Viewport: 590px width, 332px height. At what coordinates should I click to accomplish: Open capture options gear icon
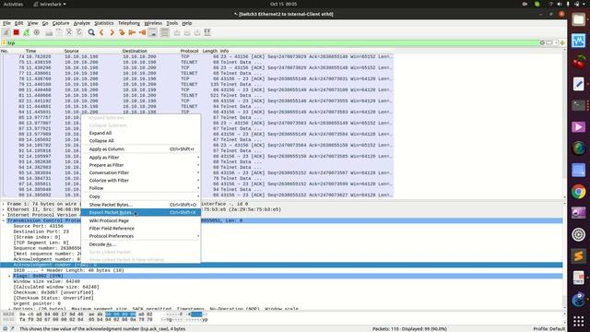[x=37, y=33]
